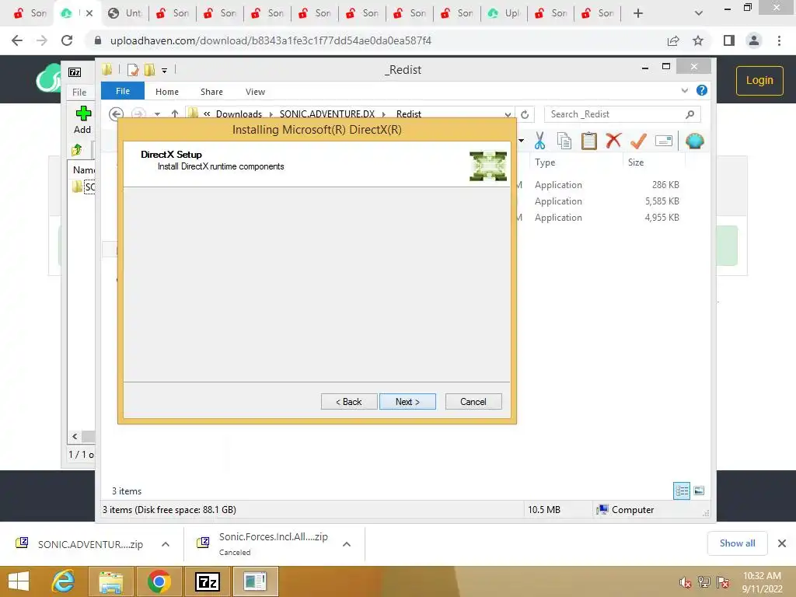Close the downloads bar
Screen dimensions: 796x597
(x=782, y=543)
